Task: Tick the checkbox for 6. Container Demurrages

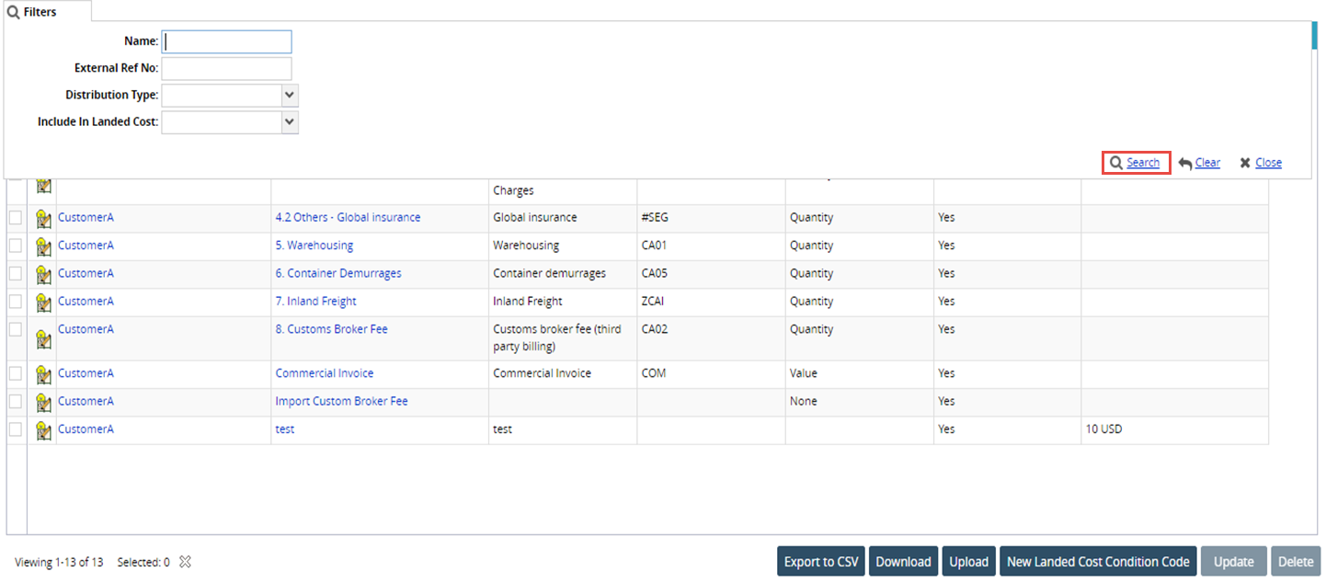Action: coord(16,273)
